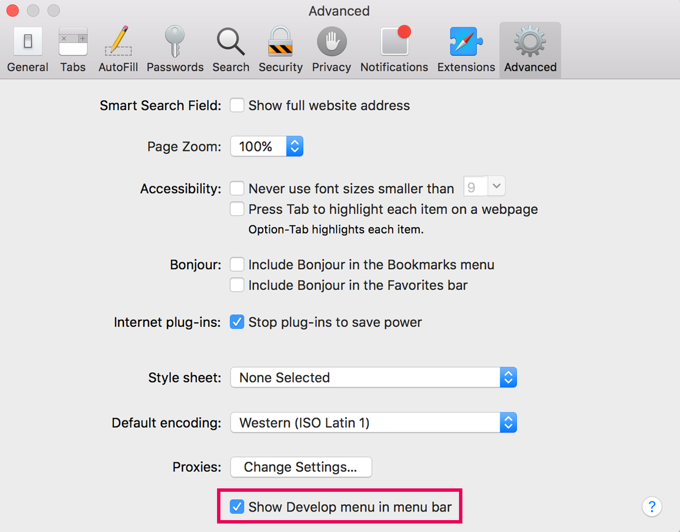Viewport: 680px width, 532px height.
Task: Click the Bonjour label
Action: pos(195,265)
